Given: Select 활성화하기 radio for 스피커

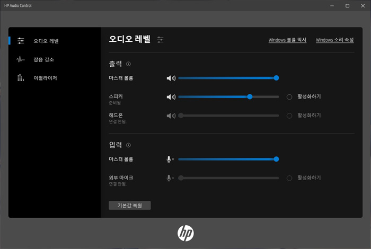Looking at the screenshot, I should (x=289, y=97).
